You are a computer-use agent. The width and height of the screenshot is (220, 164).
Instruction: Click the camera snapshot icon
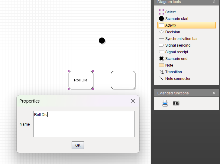176,103
